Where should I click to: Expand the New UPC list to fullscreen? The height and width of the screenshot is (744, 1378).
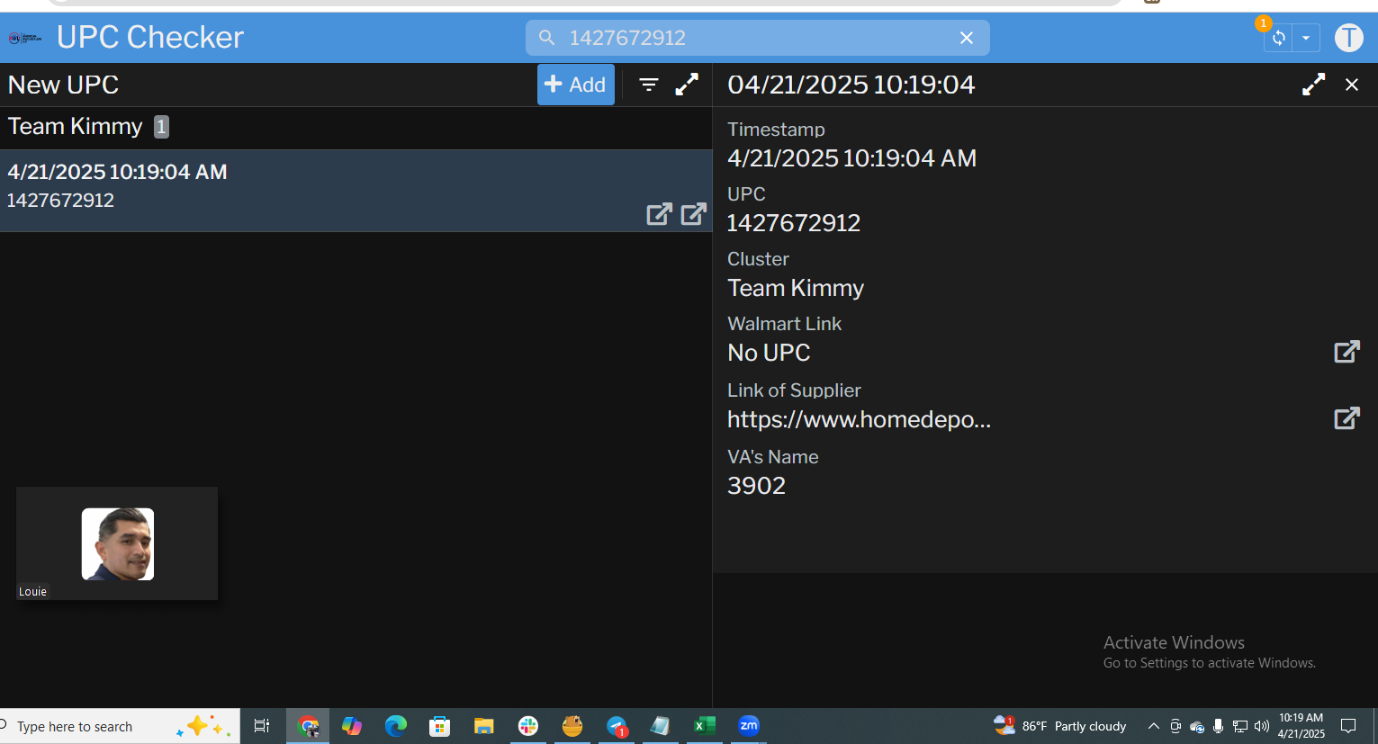(687, 85)
